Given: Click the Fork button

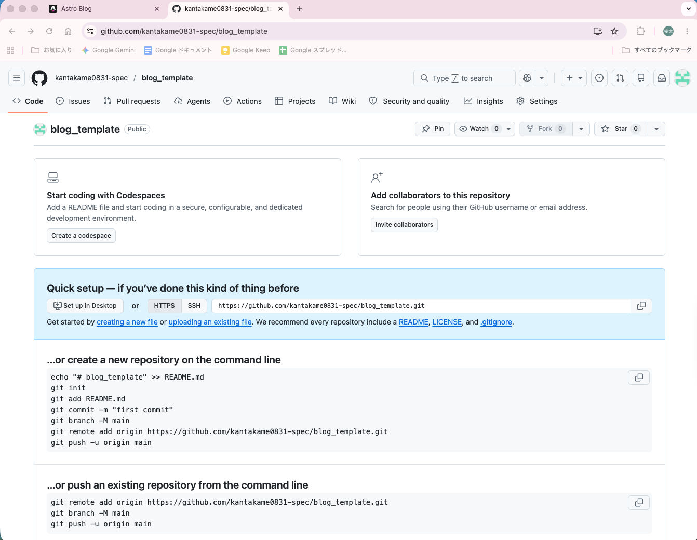Looking at the screenshot, I should click(x=546, y=129).
